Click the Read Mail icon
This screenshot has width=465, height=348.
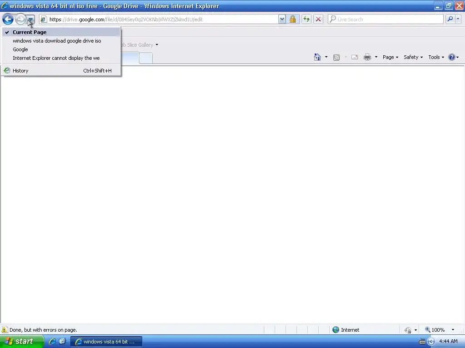(x=355, y=57)
